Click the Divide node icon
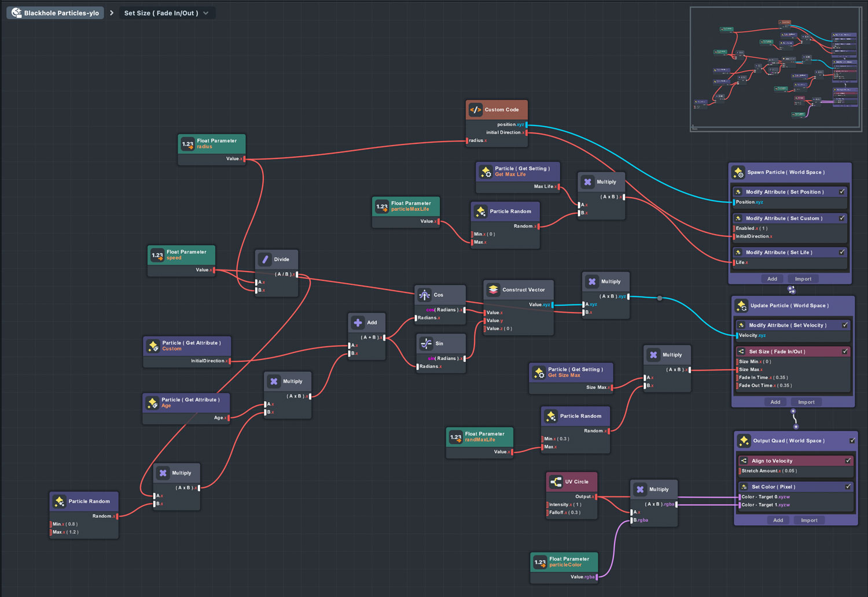 (x=265, y=259)
